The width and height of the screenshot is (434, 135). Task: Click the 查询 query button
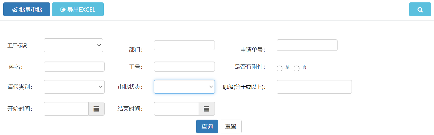(x=207, y=126)
